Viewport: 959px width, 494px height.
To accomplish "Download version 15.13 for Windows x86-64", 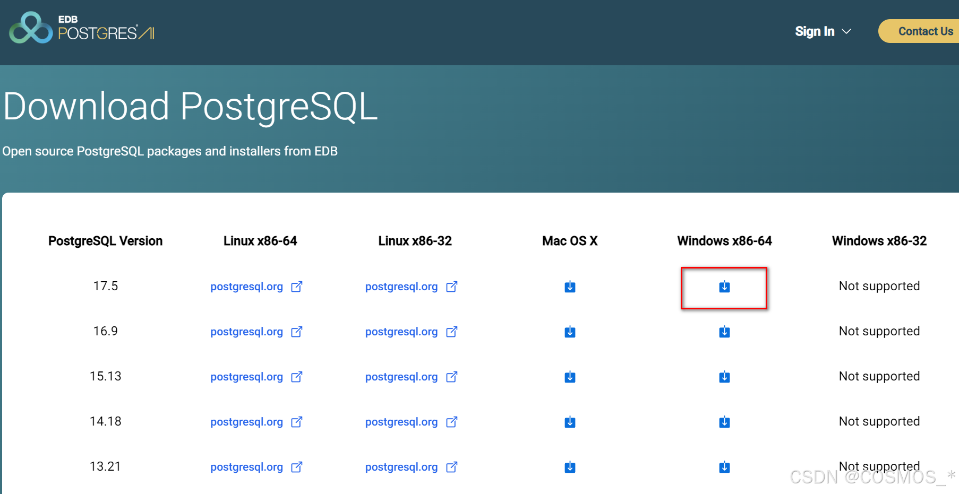I will pyautogui.click(x=724, y=377).
